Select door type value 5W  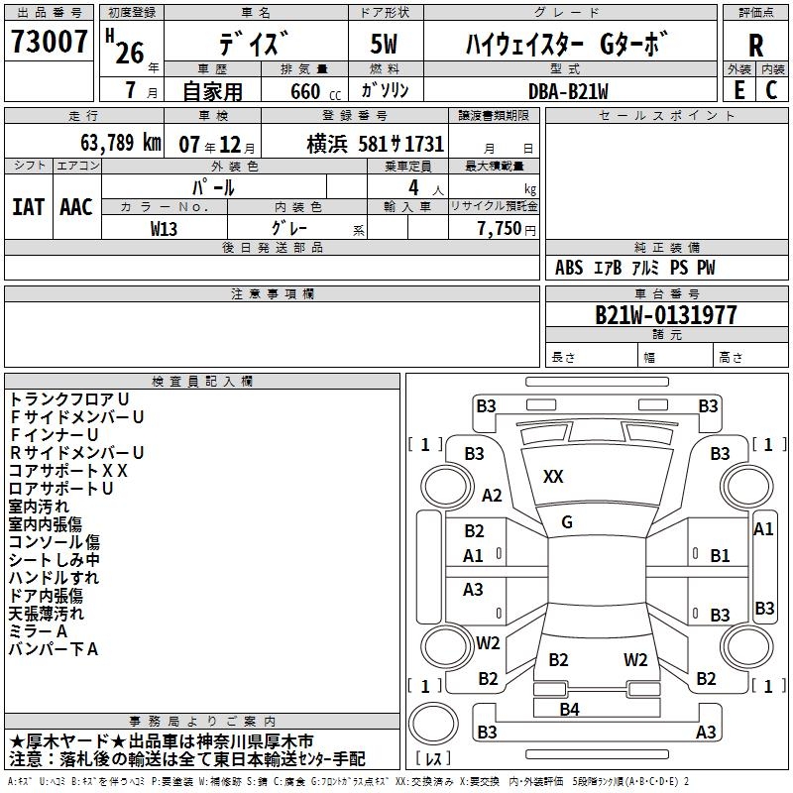[384, 44]
